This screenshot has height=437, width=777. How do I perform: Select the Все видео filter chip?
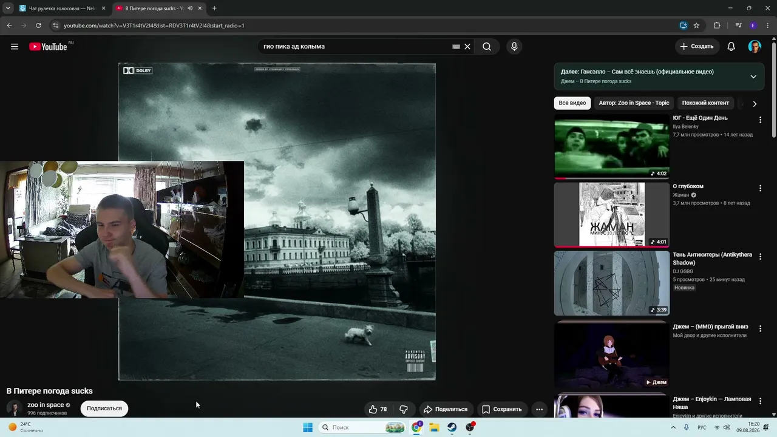(x=572, y=103)
